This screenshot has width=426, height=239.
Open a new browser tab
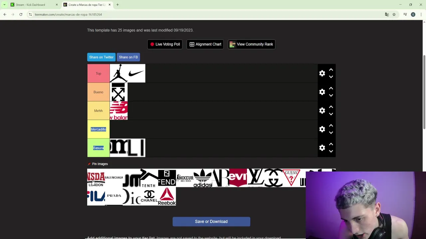[x=117, y=5]
